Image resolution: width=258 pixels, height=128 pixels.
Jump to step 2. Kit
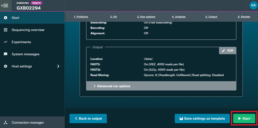tap(114, 17)
